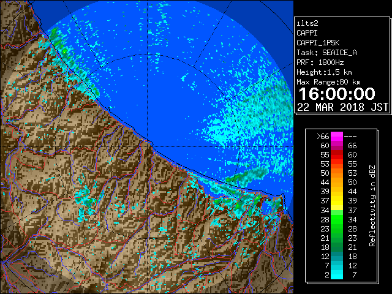
Task: Click the 'Max Range:80 km' text
Action: [x=328, y=82]
